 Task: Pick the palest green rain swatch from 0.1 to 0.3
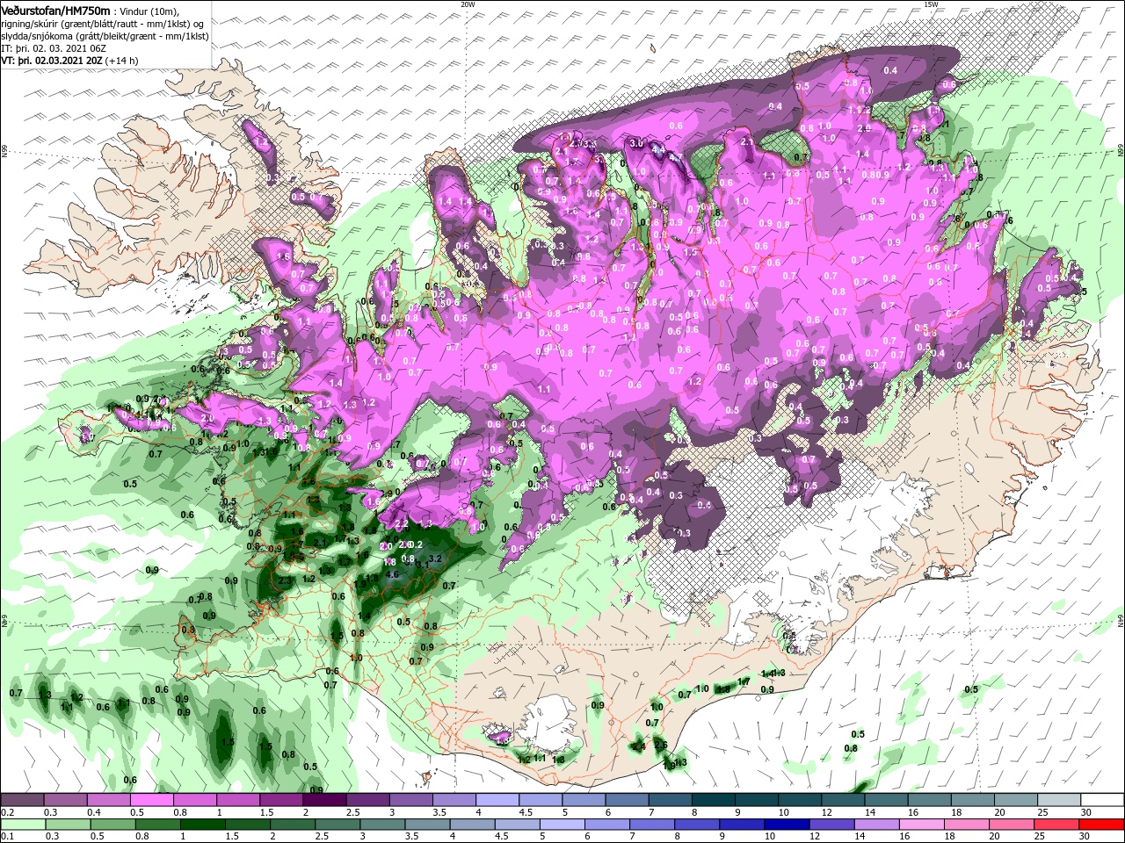point(22,825)
